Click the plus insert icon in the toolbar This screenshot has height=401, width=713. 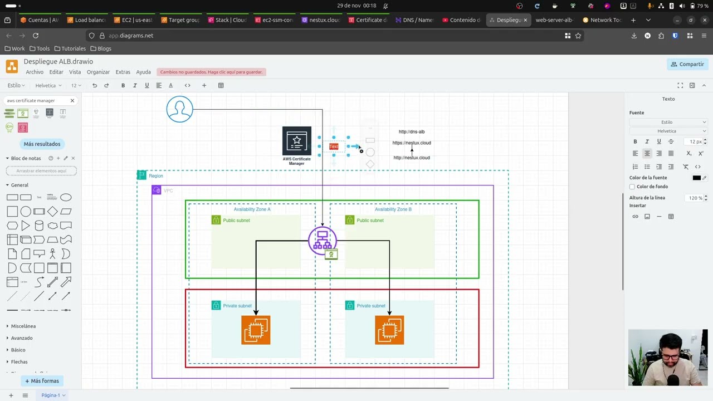pyautogui.click(x=204, y=85)
